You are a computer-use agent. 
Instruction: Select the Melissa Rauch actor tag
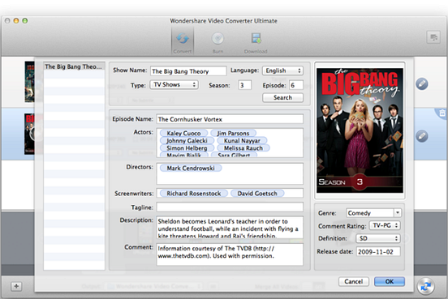click(x=243, y=148)
